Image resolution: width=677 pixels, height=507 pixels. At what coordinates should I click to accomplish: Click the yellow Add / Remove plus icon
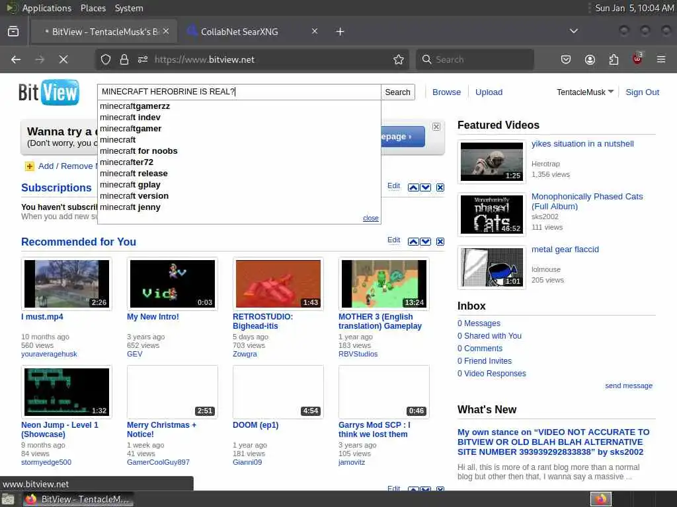(29, 166)
